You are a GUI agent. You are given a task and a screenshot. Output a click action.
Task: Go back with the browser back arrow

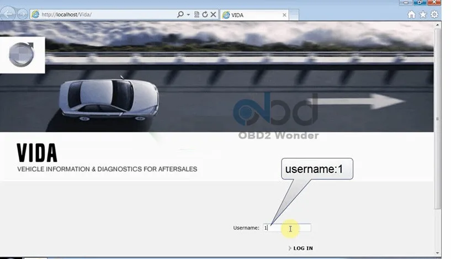[8, 14]
